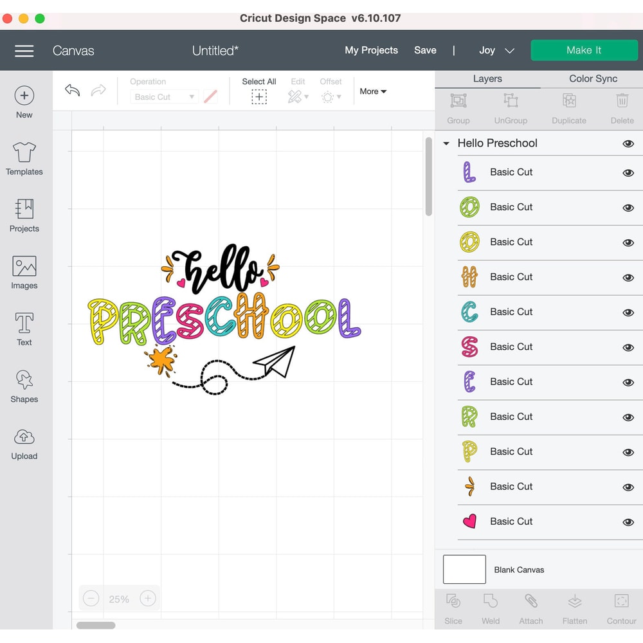Expand the More menu in the toolbar

pyautogui.click(x=372, y=91)
